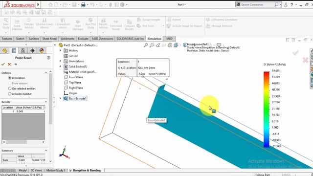313x176 pixels.
Task: Click the Offloaded Simulation button
Action: (x=222, y=20)
